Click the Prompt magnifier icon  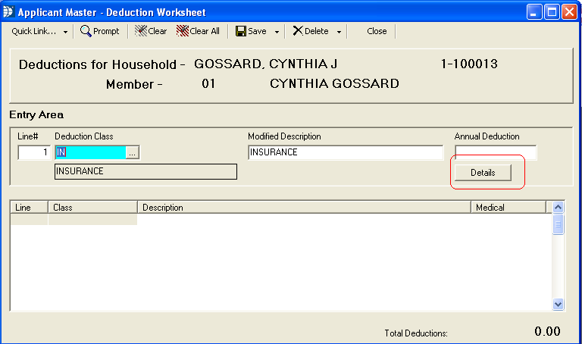(x=86, y=31)
